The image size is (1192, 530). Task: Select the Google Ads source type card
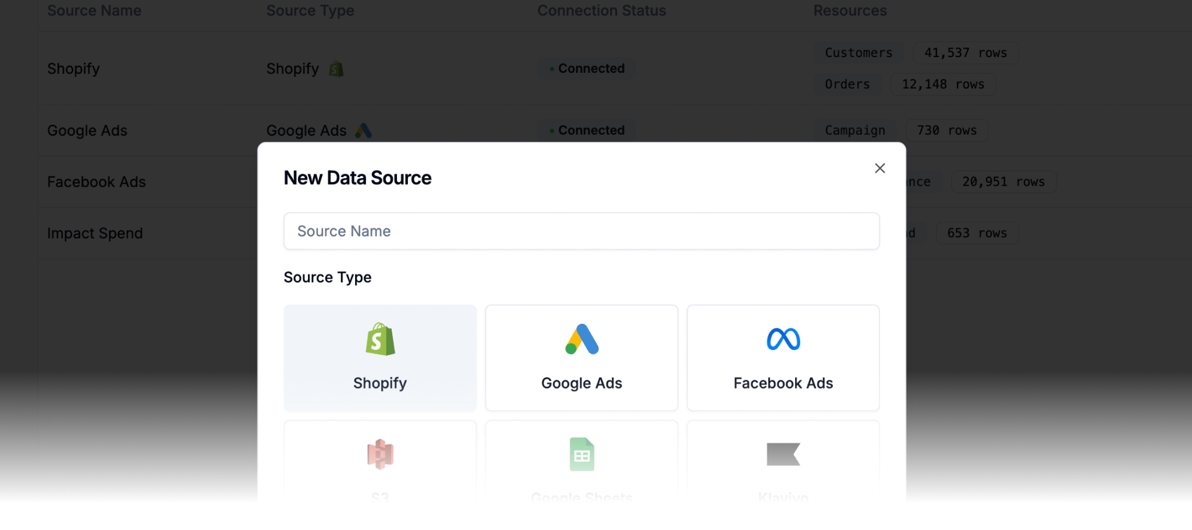point(581,358)
